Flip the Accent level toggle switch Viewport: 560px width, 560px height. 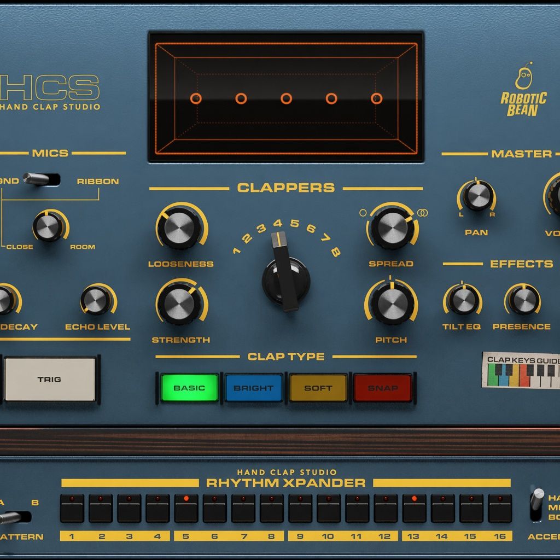pyautogui.click(x=536, y=504)
